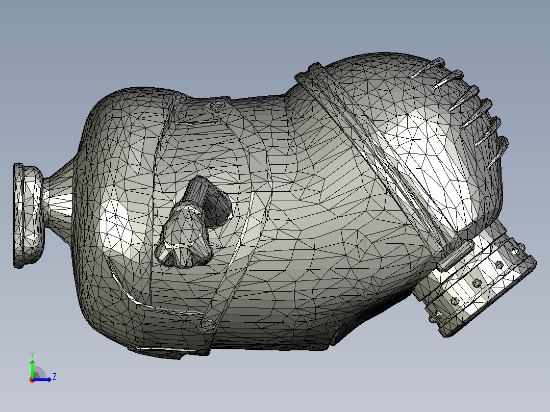Pick the bolt at the lower strap end

[x=208, y=326]
